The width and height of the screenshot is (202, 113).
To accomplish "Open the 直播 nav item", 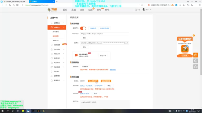I will [73, 10].
